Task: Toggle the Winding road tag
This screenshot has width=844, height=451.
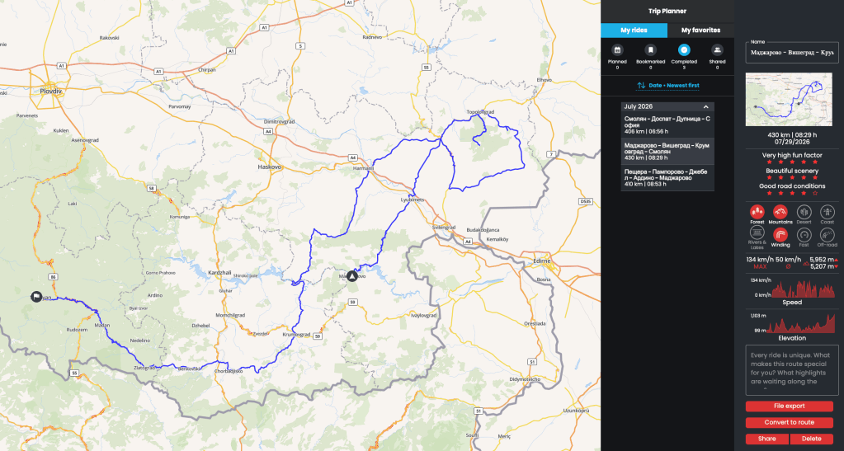Action: pyautogui.click(x=780, y=235)
